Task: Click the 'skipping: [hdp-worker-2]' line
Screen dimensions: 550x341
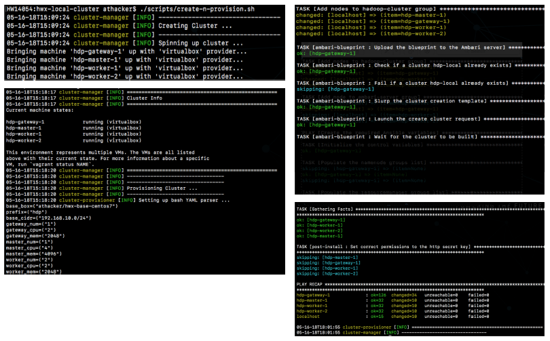Action: (327, 274)
